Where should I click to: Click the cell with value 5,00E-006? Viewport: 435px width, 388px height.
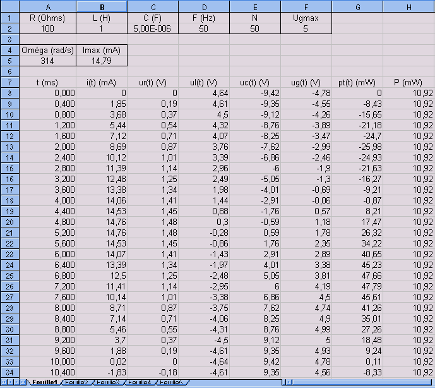(x=153, y=29)
